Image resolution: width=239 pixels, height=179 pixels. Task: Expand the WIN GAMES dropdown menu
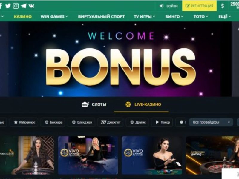pyautogui.click(x=54, y=16)
